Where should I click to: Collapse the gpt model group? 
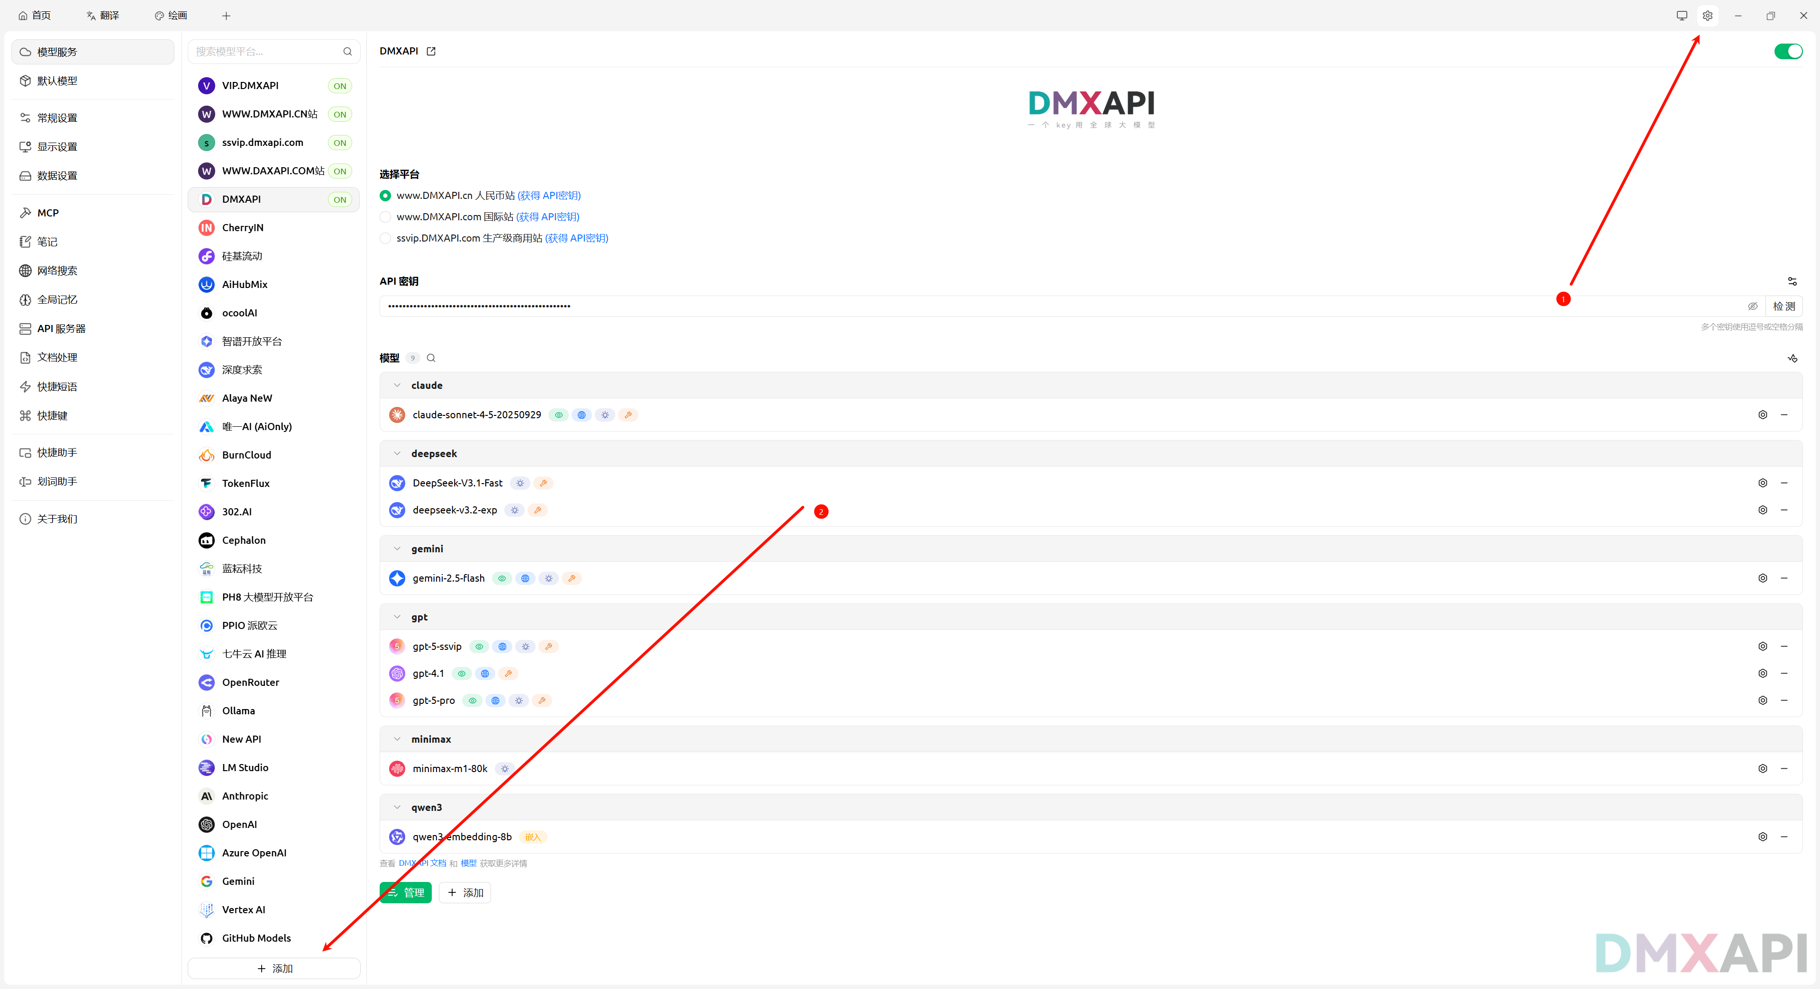[x=397, y=617]
